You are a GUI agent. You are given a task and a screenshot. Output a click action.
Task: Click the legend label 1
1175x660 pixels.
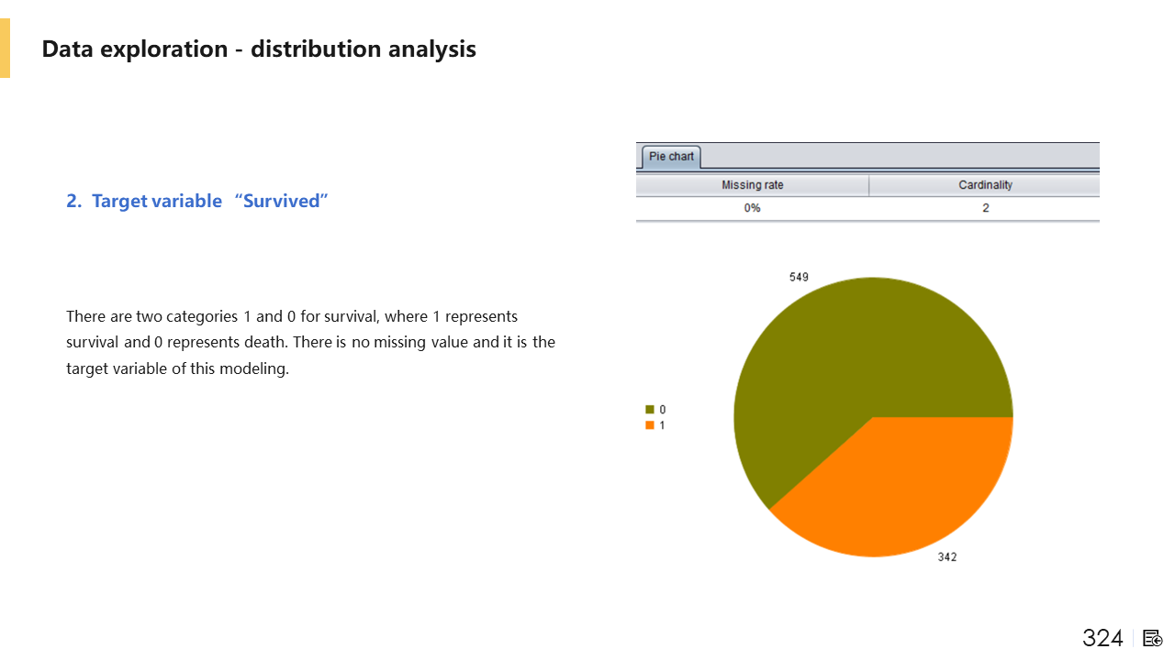pyautogui.click(x=663, y=425)
